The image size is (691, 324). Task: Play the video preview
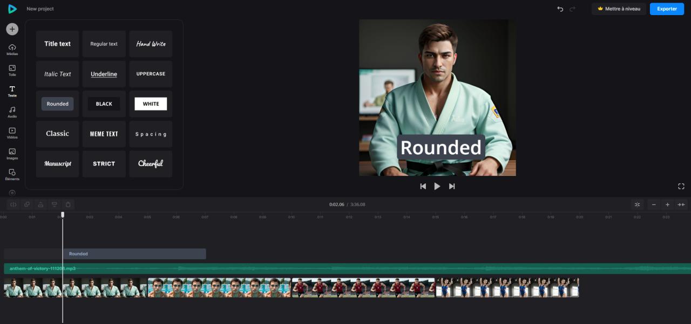point(437,186)
